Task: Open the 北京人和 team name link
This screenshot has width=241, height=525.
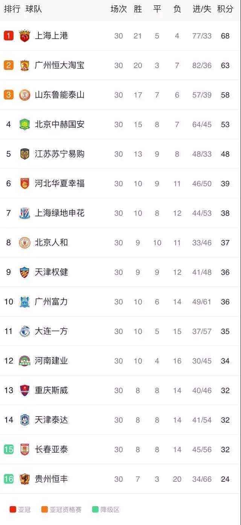Action: 51,243
